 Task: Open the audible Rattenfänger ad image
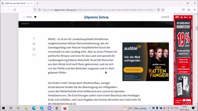click(146, 62)
